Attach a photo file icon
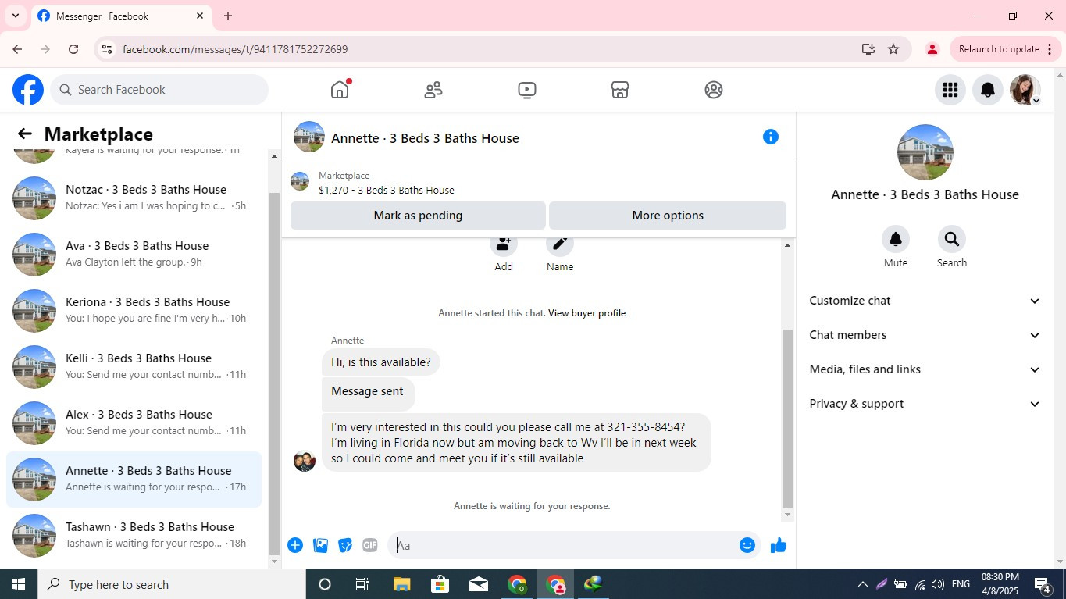The width and height of the screenshot is (1066, 599). pos(320,545)
